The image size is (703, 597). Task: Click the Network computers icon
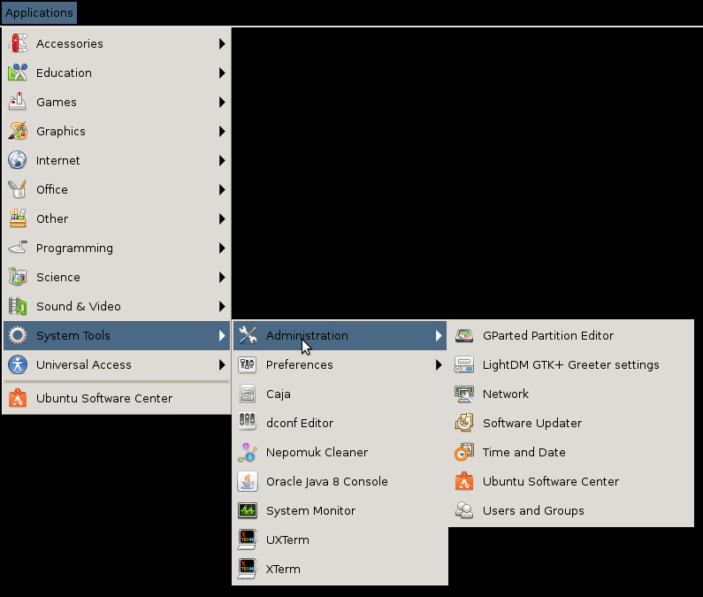tap(464, 394)
